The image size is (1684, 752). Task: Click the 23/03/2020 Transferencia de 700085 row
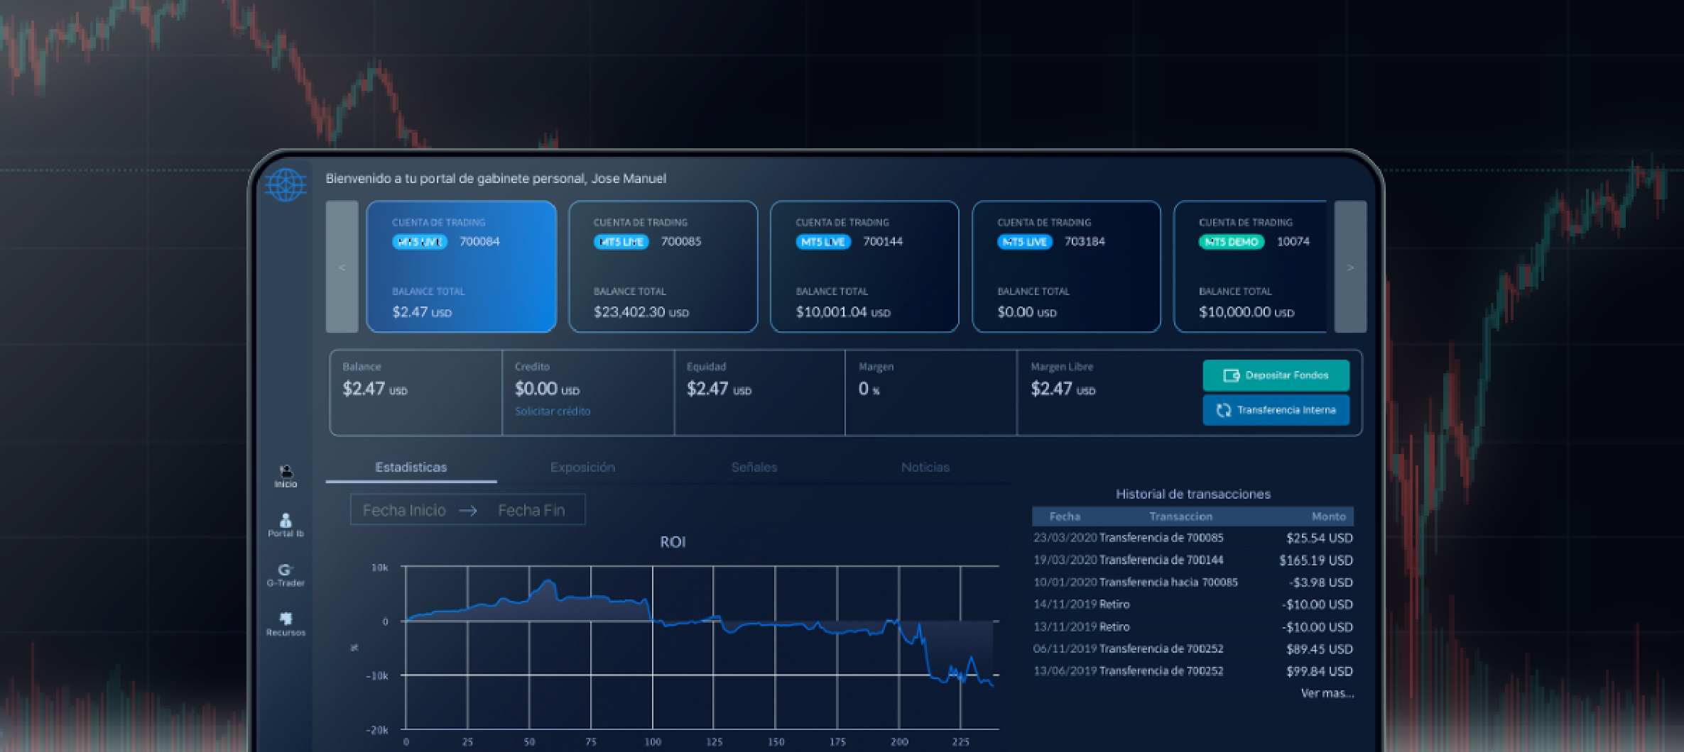(x=1193, y=538)
